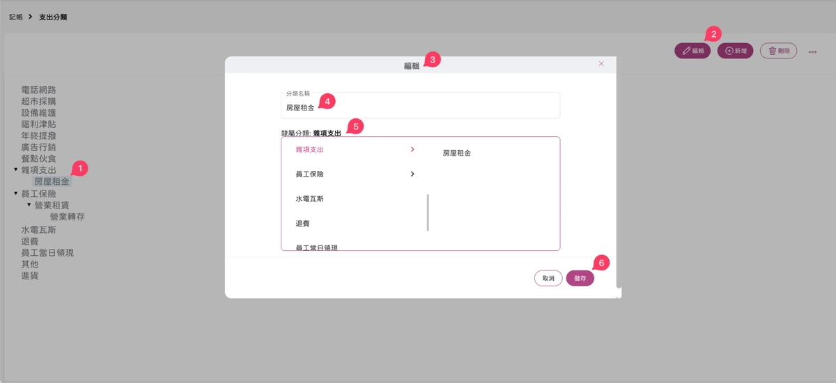836x383 pixels.
Task: Expand 雜項支出 chevron in dialog list
Action: click(412, 149)
